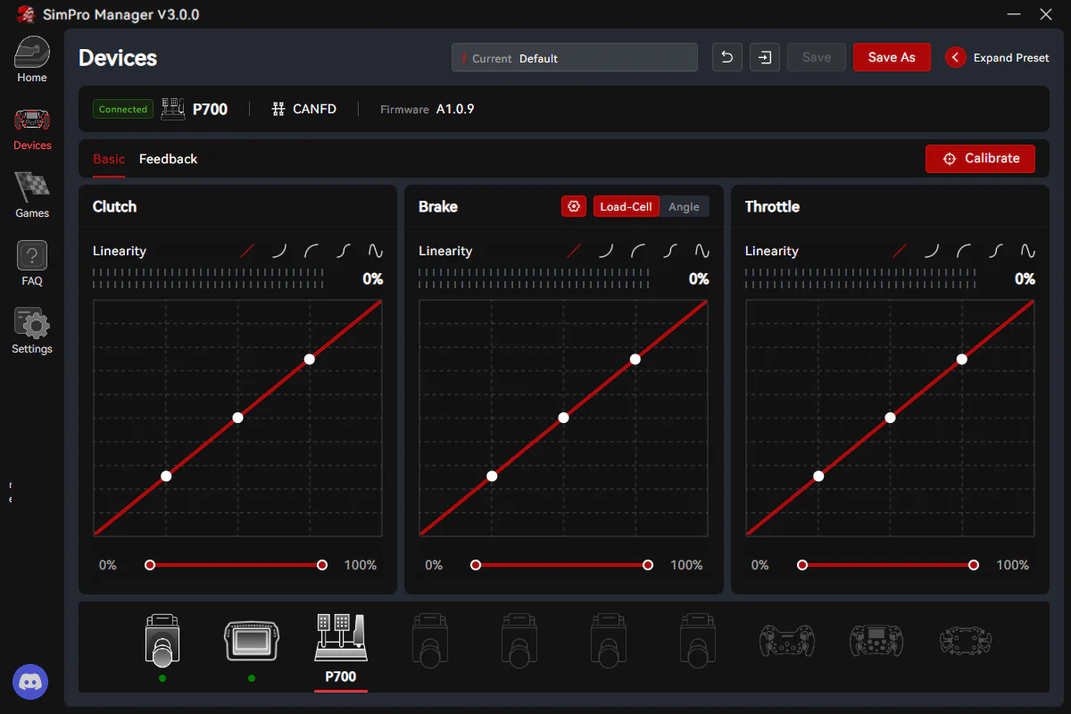Open the Devices page in sidebar

tap(32, 129)
